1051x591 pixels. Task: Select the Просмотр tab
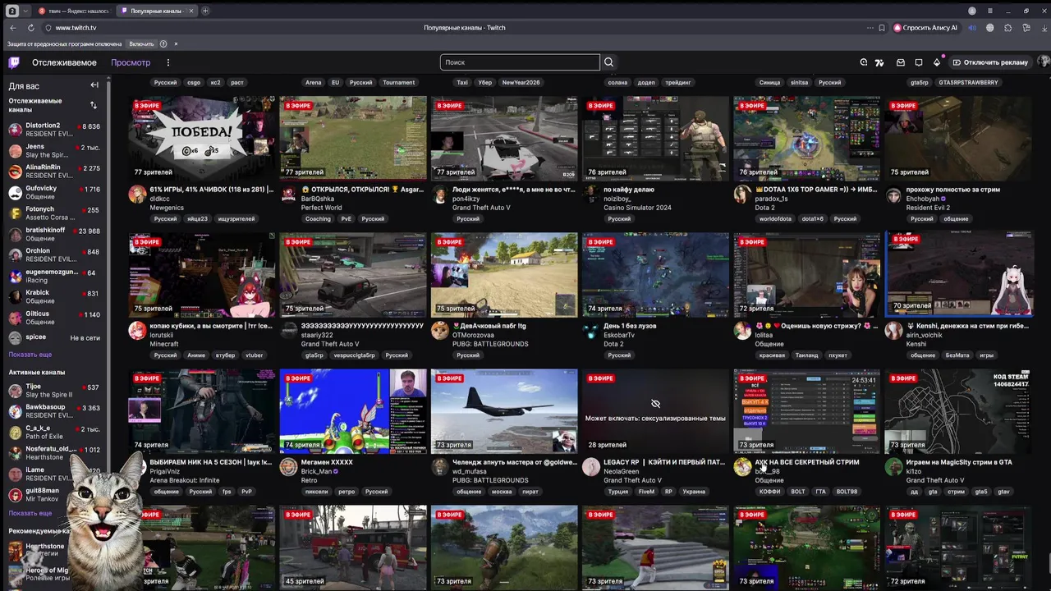pos(131,62)
